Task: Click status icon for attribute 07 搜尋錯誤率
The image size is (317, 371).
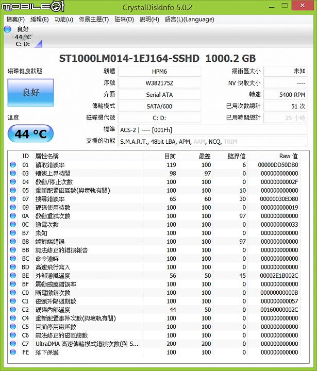Action: tap(13, 199)
